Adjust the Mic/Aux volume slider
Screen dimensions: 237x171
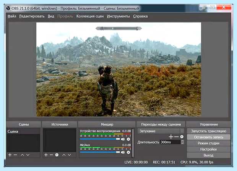[100, 152]
